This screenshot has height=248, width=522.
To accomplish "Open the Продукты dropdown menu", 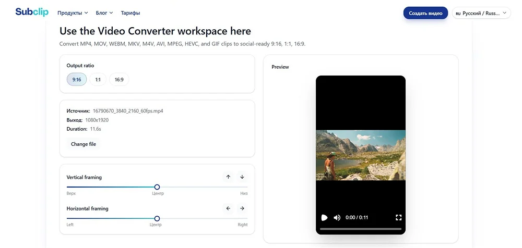I will [73, 13].
